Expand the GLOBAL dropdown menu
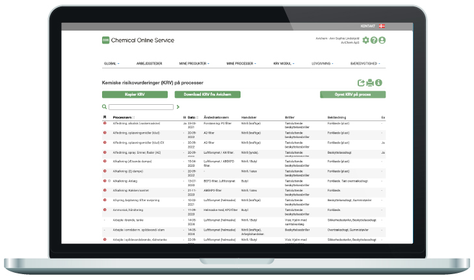Viewport: 474px width, 280px height. (111, 64)
